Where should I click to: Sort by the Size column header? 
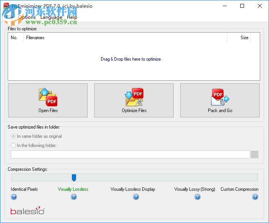coord(239,38)
